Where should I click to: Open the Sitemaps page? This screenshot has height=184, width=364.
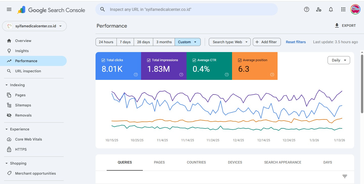(x=23, y=105)
